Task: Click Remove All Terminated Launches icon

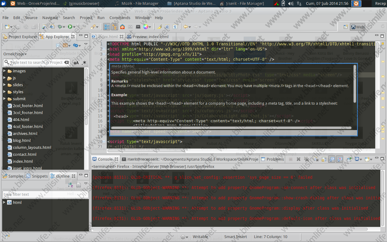Action: click(x=306, y=159)
